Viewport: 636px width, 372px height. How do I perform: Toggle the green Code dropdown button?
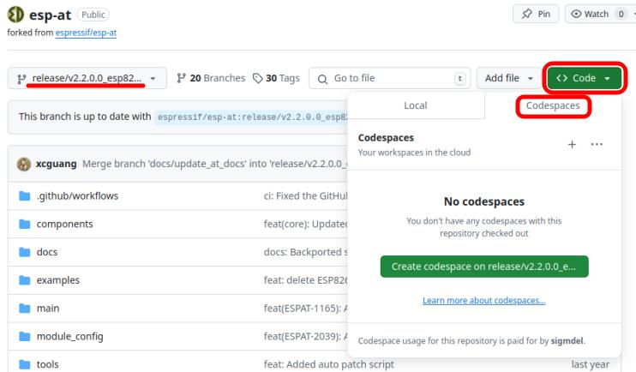584,78
